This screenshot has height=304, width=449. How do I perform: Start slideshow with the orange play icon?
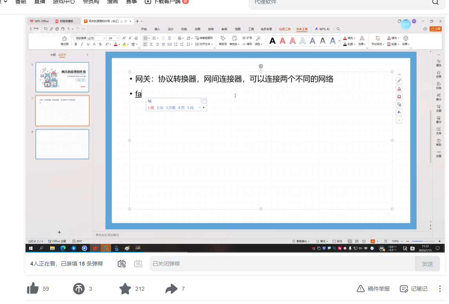(x=373, y=241)
